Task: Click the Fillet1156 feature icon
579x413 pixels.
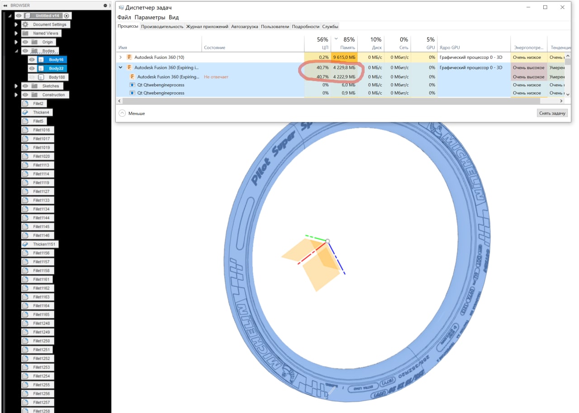Action: (25, 253)
